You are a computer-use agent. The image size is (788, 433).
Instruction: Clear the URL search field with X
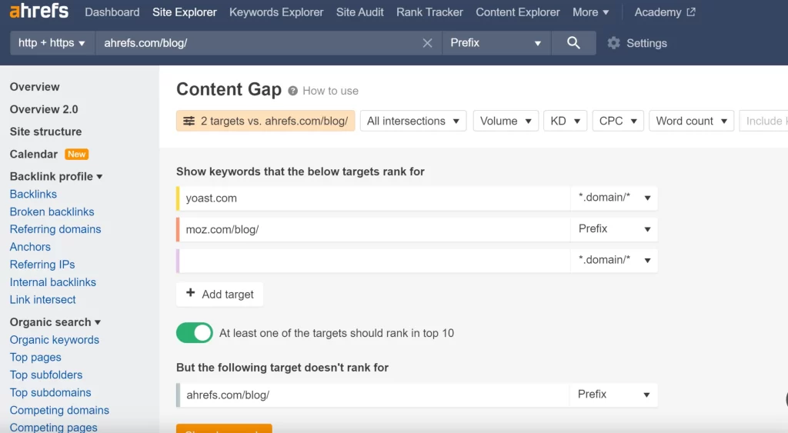427,43
